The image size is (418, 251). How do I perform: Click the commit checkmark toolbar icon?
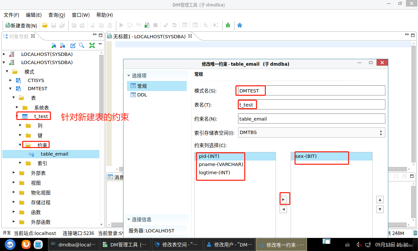[x=166, y=25]
